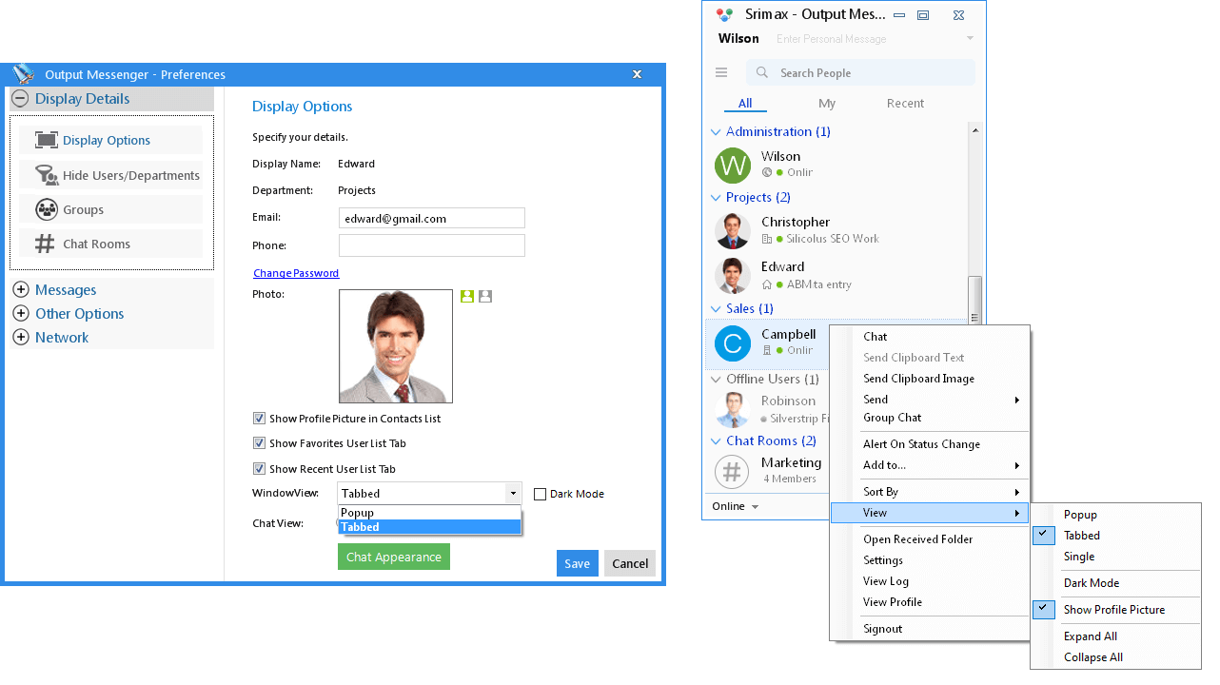1220x685 pixels.
Task: Click the gray remove photo icon
Action: (485, 296)
